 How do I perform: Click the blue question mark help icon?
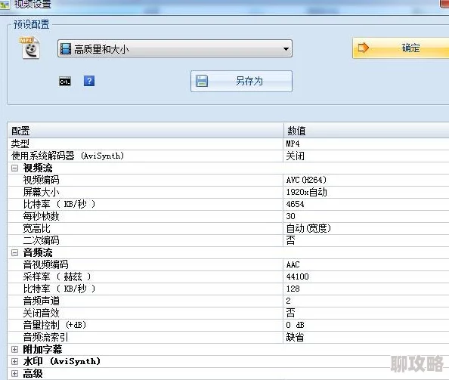coord(89,81)
